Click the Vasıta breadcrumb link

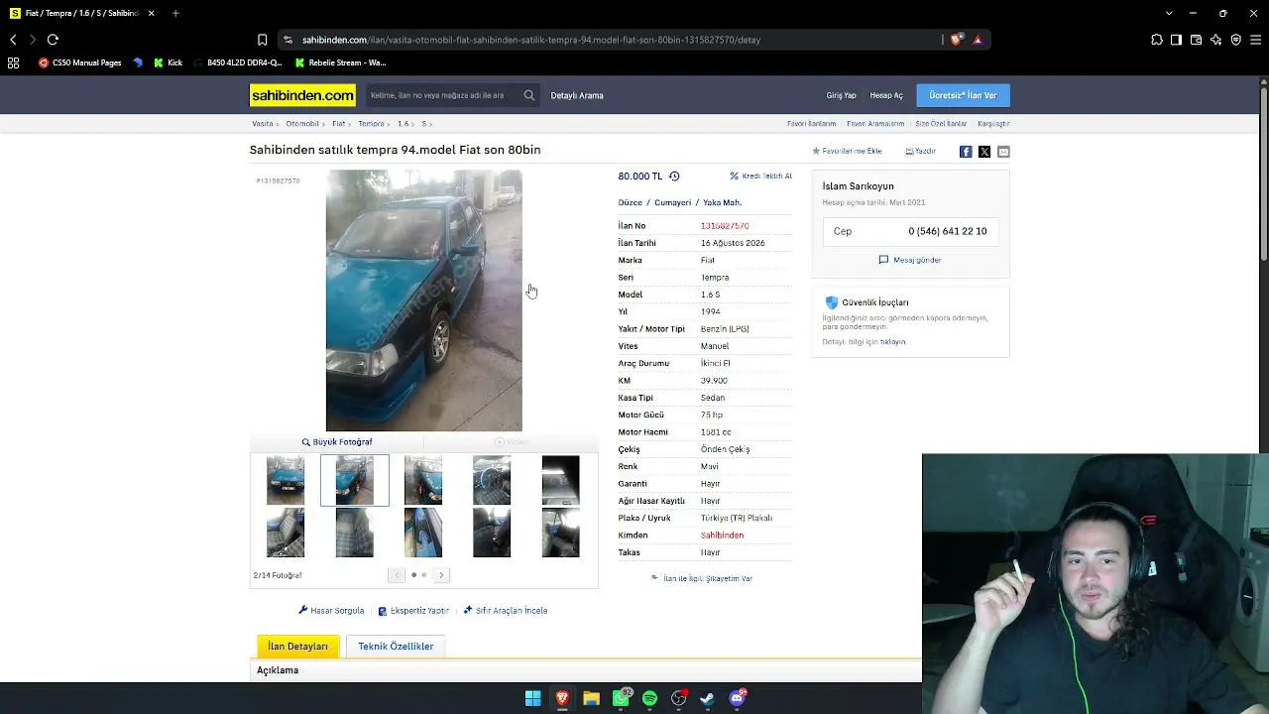(262, 124)
